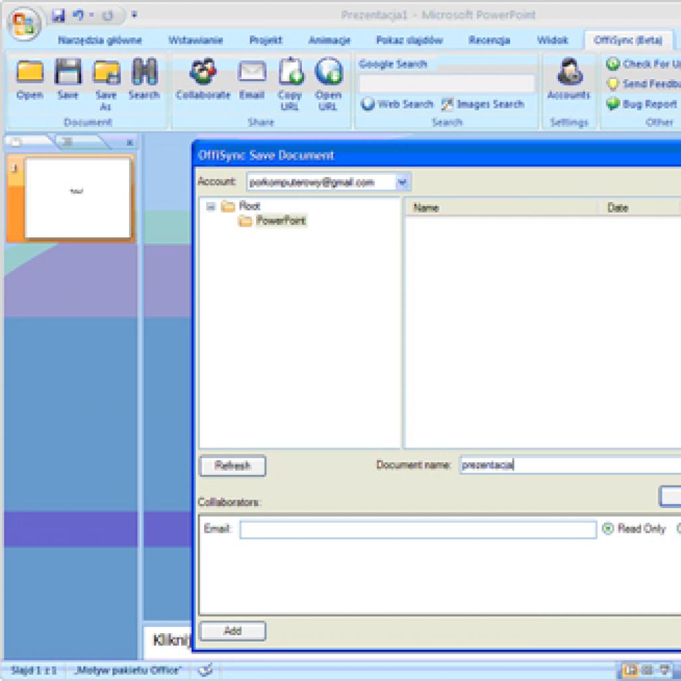Click slide counter in status bar
The height and width of the screenshot is (681, 681).
pos(34,670)
